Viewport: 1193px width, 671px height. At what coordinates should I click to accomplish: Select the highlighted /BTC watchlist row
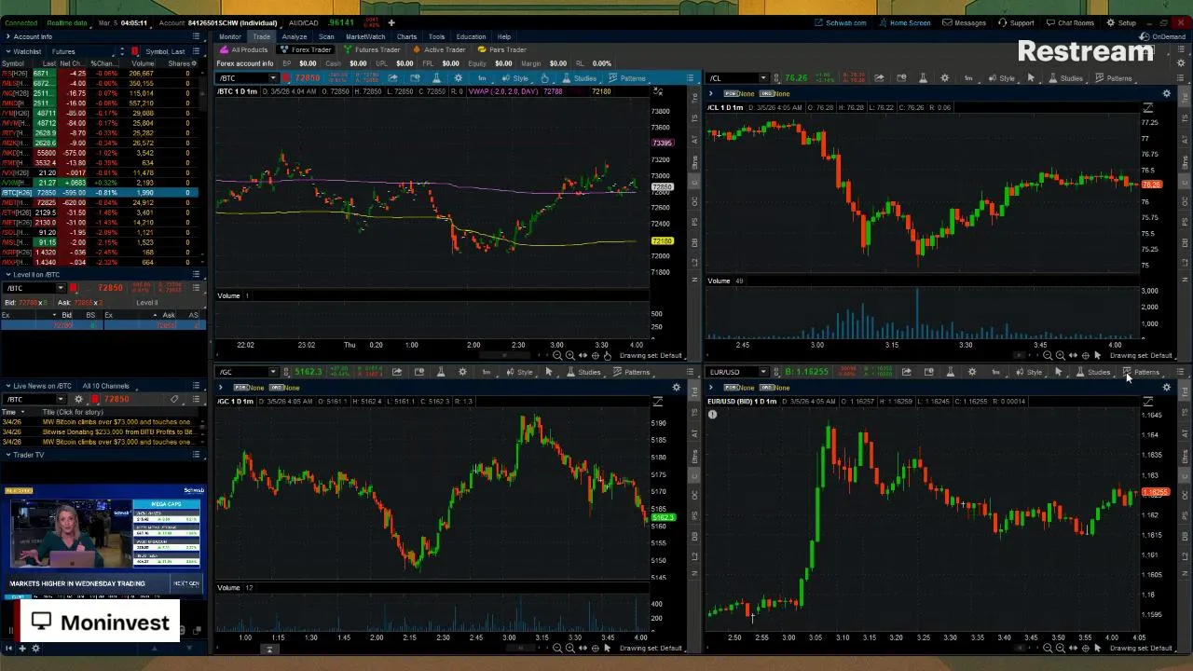point(98,192)
